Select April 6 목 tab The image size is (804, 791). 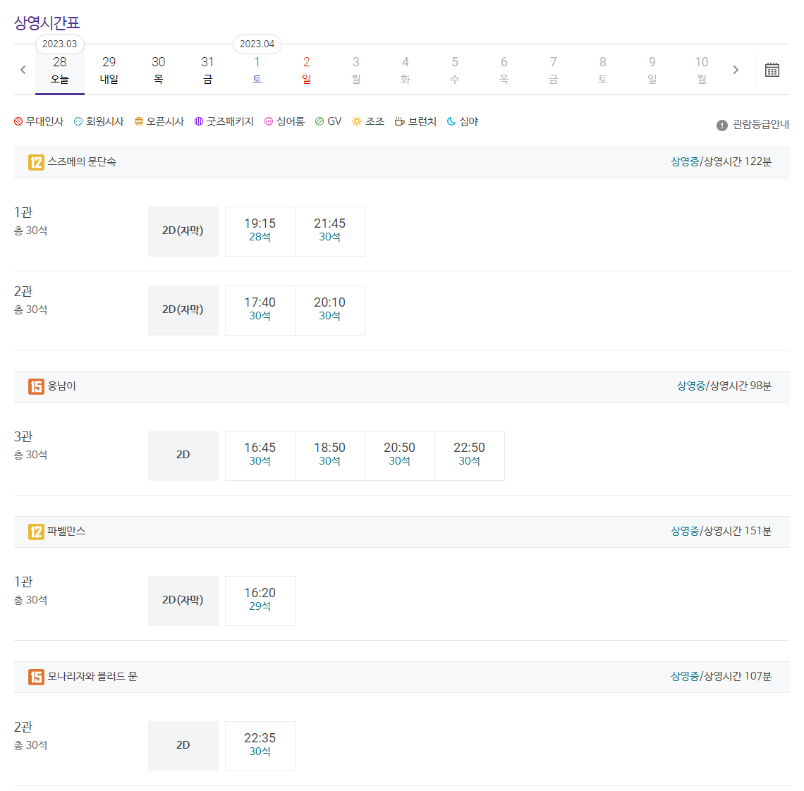click(x=504, y=70)
